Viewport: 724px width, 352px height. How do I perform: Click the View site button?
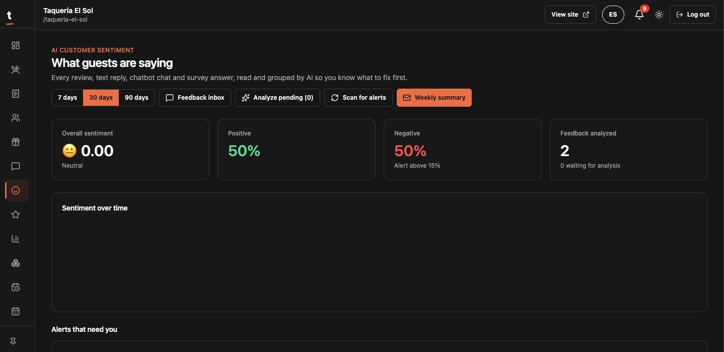[x=570, y=15]
